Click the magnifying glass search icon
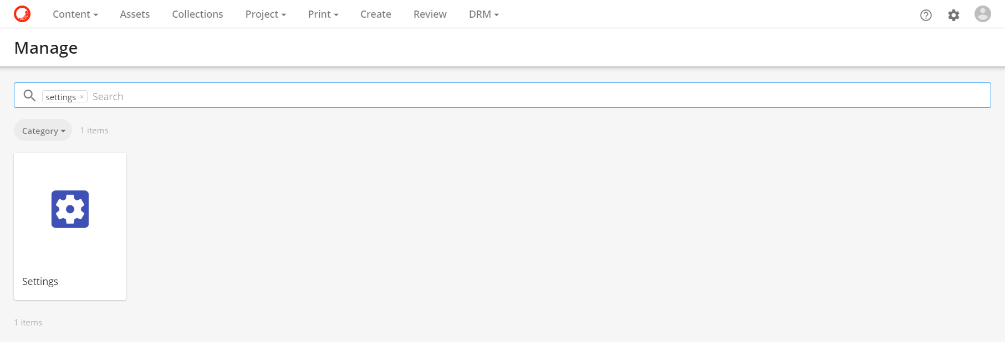The width and height of the screenshot is (1005, 342). (x=29, y=96)
